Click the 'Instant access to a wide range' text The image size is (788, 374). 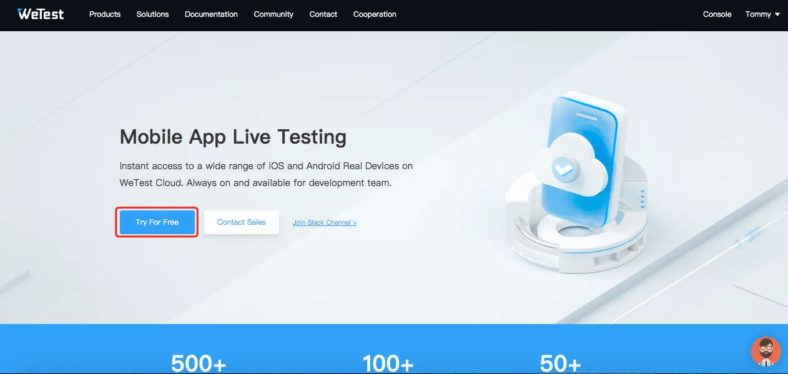pyautogui.click(x=266, y=175)
